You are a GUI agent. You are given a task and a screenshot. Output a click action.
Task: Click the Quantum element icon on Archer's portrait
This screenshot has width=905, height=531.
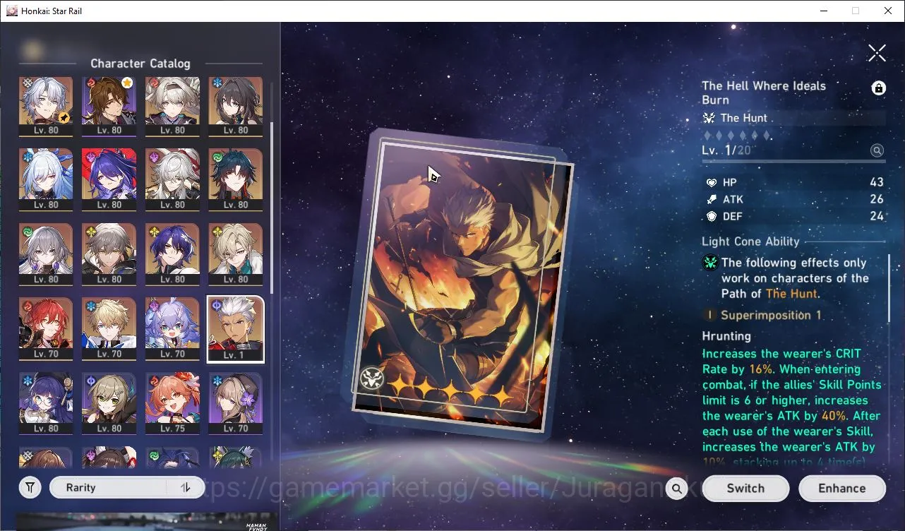(217, 305)
